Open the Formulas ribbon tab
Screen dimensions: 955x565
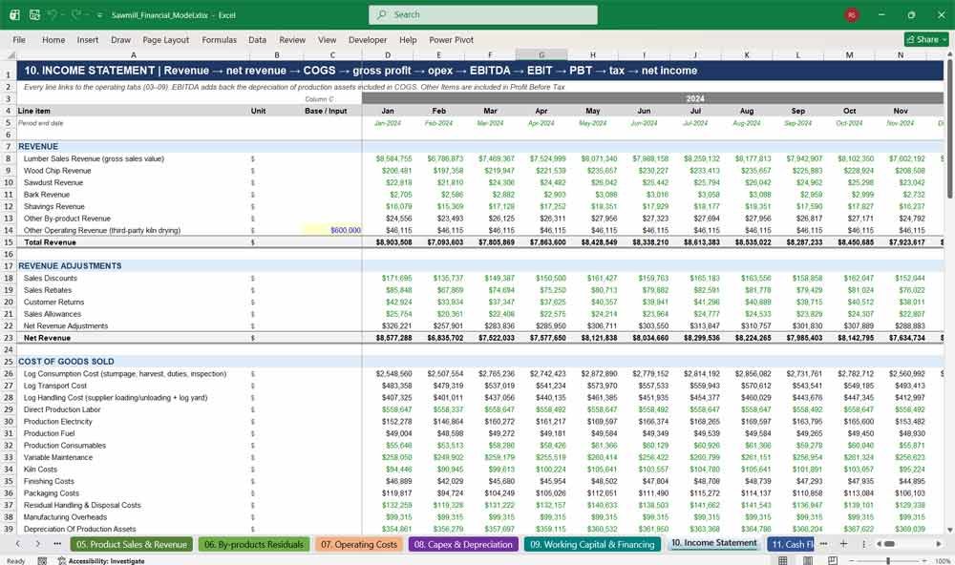pos(220,39)
